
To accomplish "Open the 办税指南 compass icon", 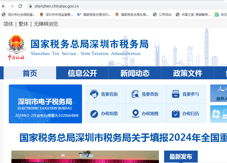I will tap(94, 114).
